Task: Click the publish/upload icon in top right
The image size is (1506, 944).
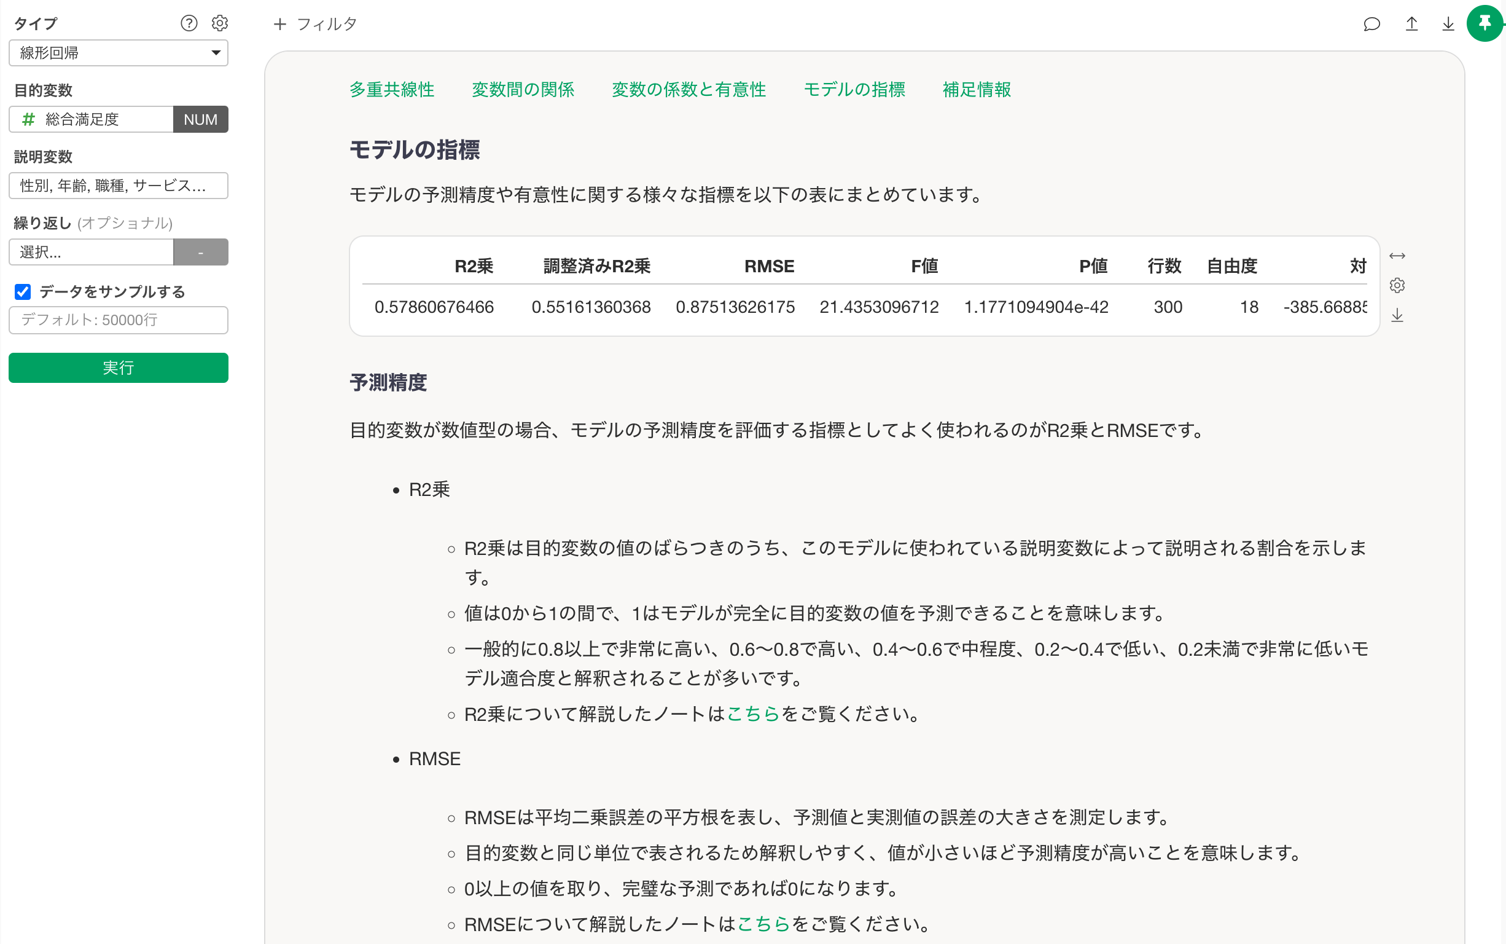Action: [1412, 24]
